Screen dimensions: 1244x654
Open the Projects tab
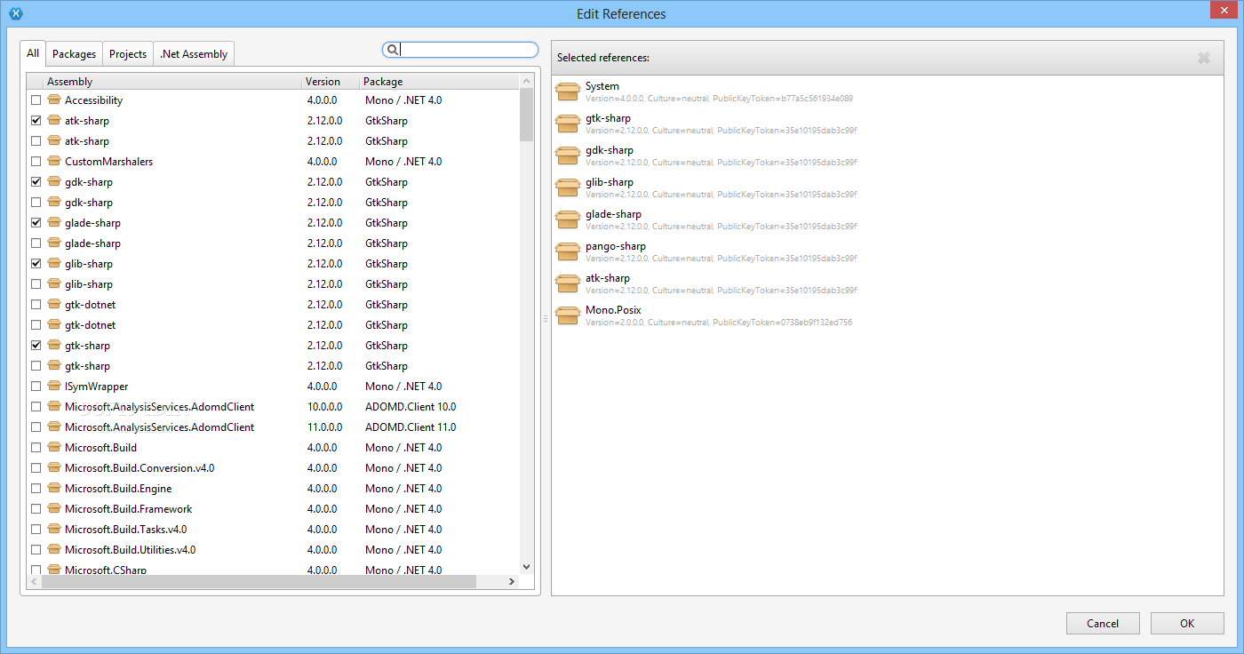coord(128,54)
